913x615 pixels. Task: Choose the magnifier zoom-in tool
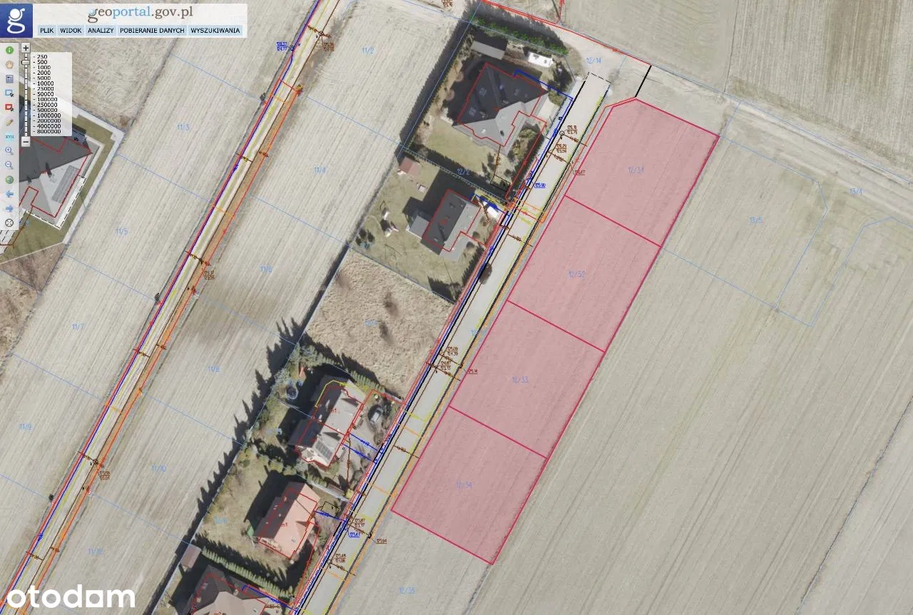coord(9,151)
